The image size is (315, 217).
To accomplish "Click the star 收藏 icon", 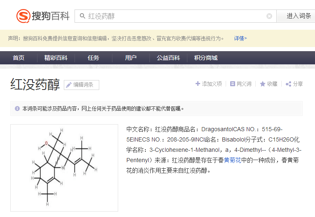I will tap(263, 84).
